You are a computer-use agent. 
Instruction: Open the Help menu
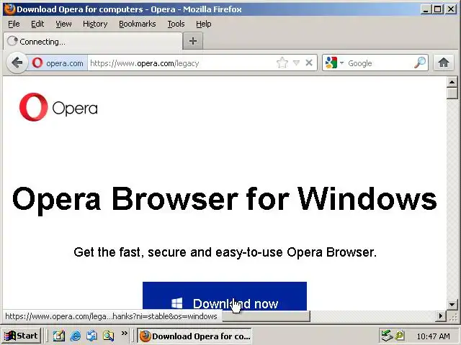pyautogui.click(x=203, y=24)
